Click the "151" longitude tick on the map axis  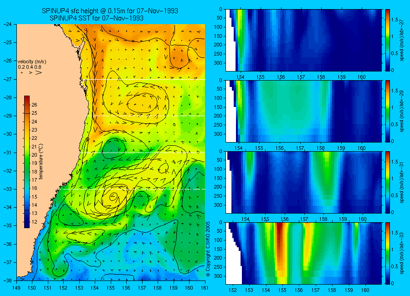click(48, 288)
